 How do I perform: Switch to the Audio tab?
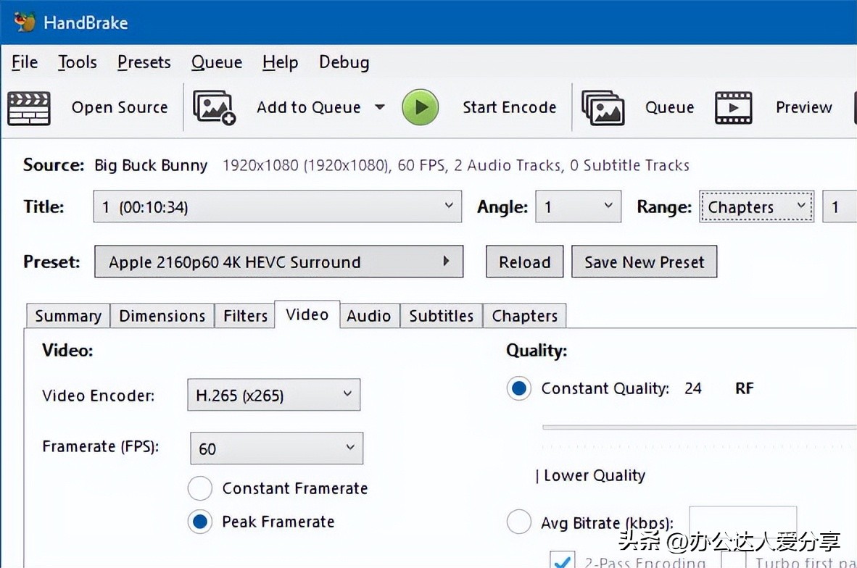coord(368,316)
